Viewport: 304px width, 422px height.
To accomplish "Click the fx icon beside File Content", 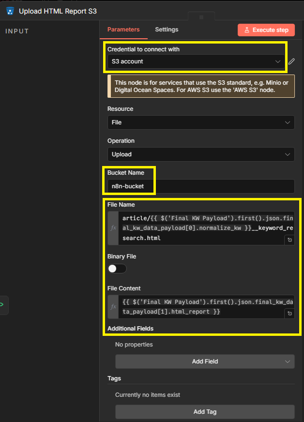I will pyautogui.click(x=113, y=307).
